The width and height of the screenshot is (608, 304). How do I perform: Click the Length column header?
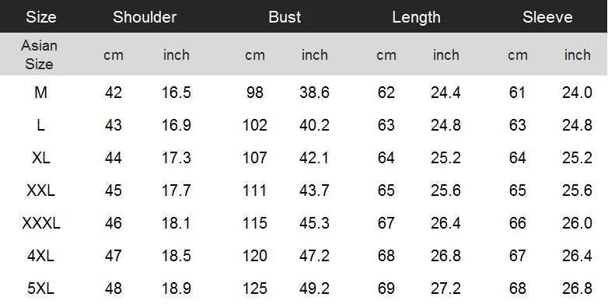[x=416, y=17]
